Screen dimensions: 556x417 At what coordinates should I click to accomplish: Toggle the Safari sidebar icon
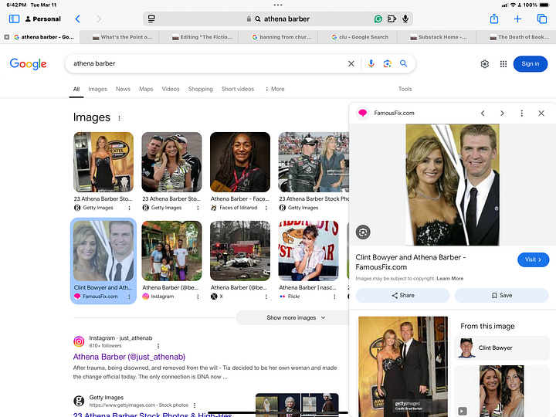[x=14, y=19]
